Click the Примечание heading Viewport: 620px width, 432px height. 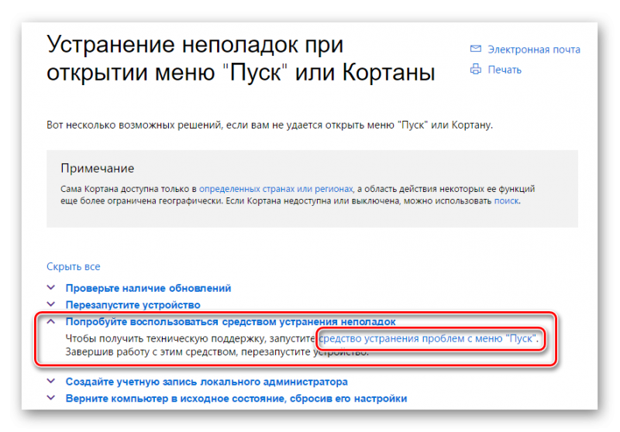[x=98, y=168]
